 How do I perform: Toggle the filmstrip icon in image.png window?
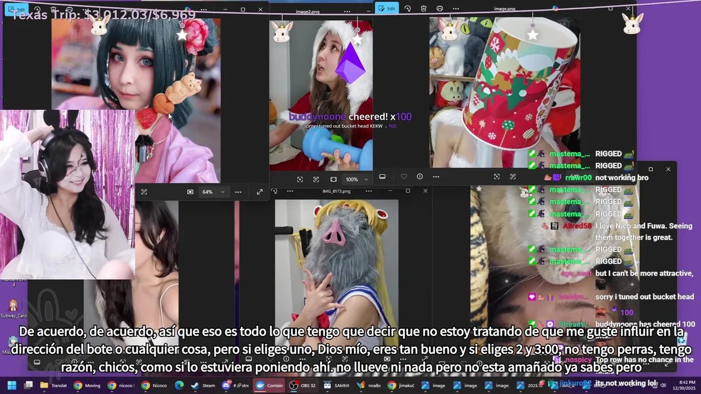pos(382,177)
